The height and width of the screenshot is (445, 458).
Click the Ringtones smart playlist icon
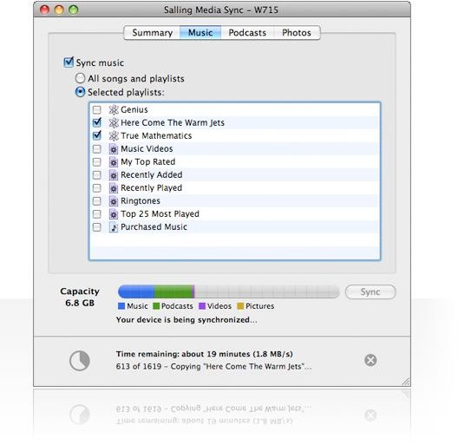click(114, 201)
